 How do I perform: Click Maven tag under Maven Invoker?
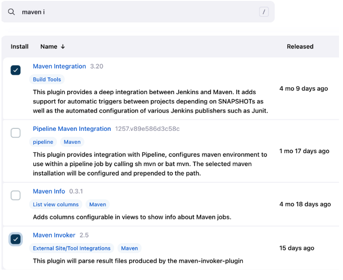coord(130,248)
